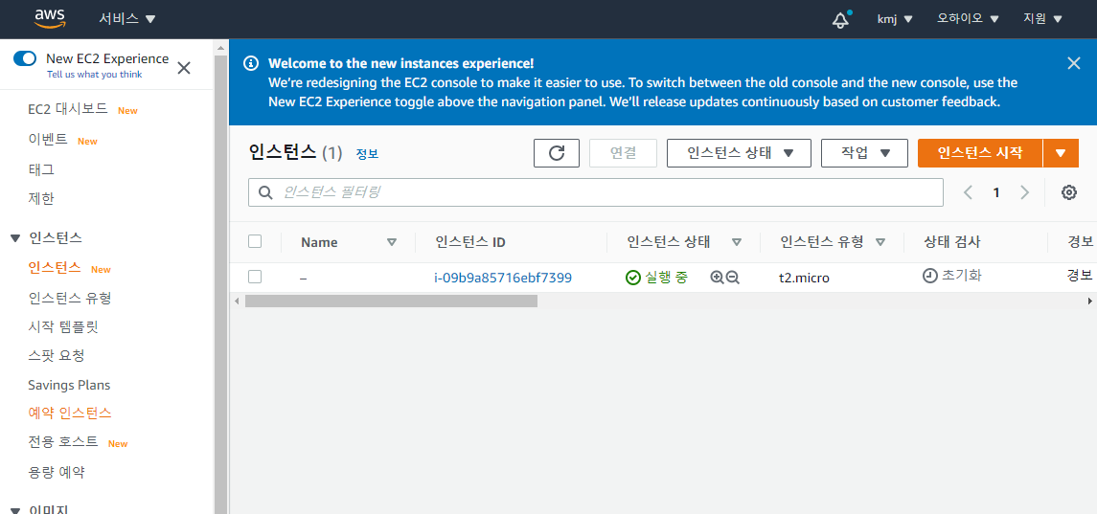Click sidebar vertical scrollbar up arrow

[x=221, y=48]
